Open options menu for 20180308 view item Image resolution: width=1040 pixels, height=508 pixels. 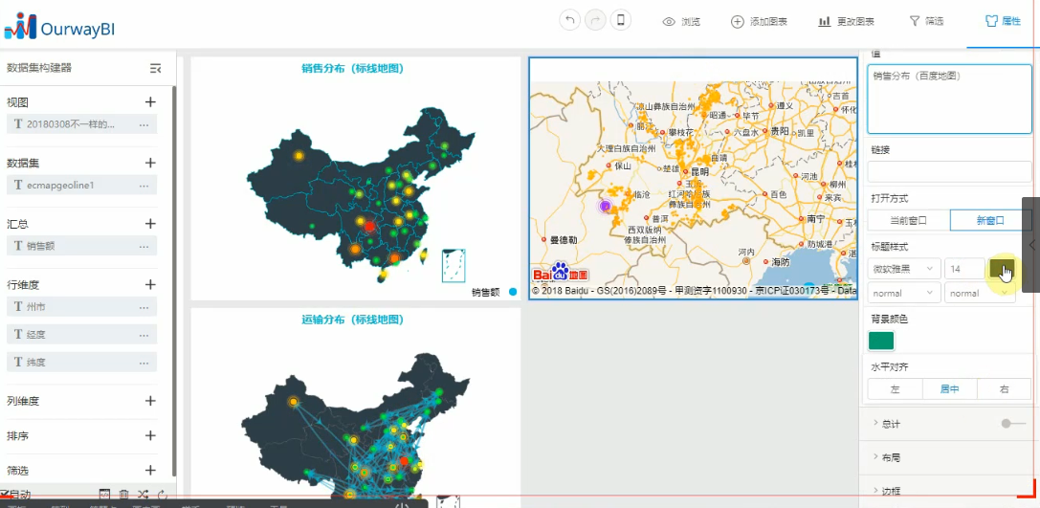click(144, 124)
